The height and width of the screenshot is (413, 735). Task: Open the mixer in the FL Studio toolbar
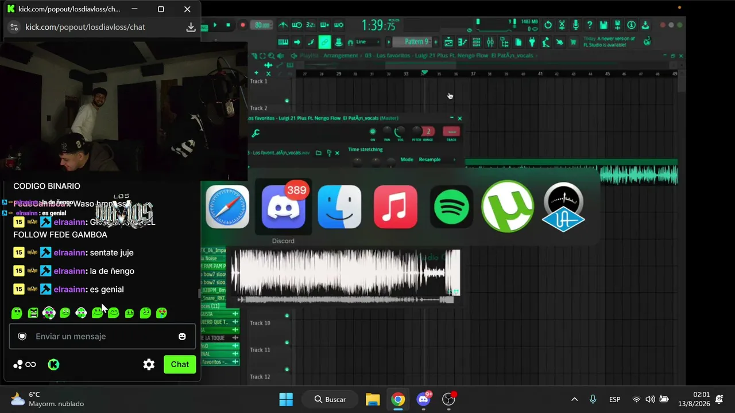[x=490, y=42]
